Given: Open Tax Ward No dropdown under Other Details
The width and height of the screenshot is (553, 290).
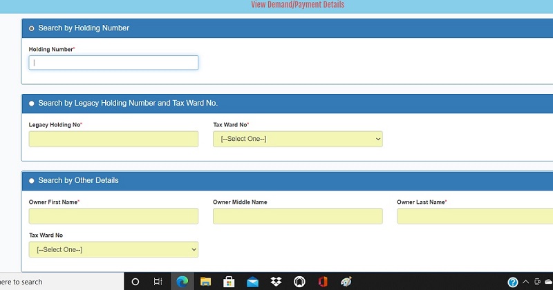Looking at the screenshot, I should tap(113, 249).
